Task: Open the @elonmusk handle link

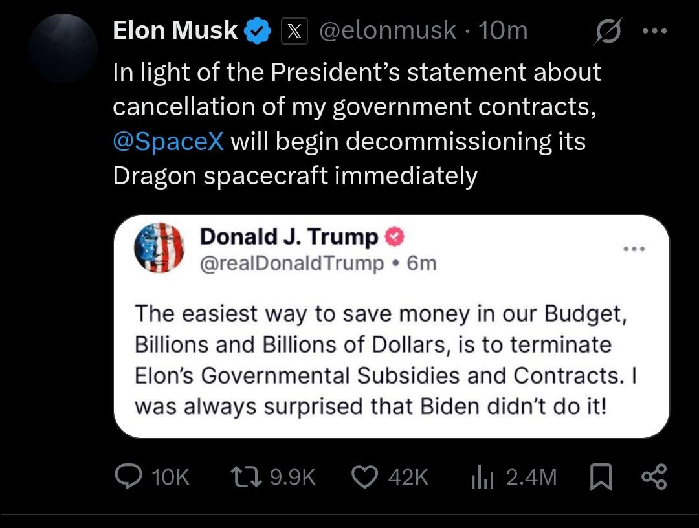Action: 387,31
